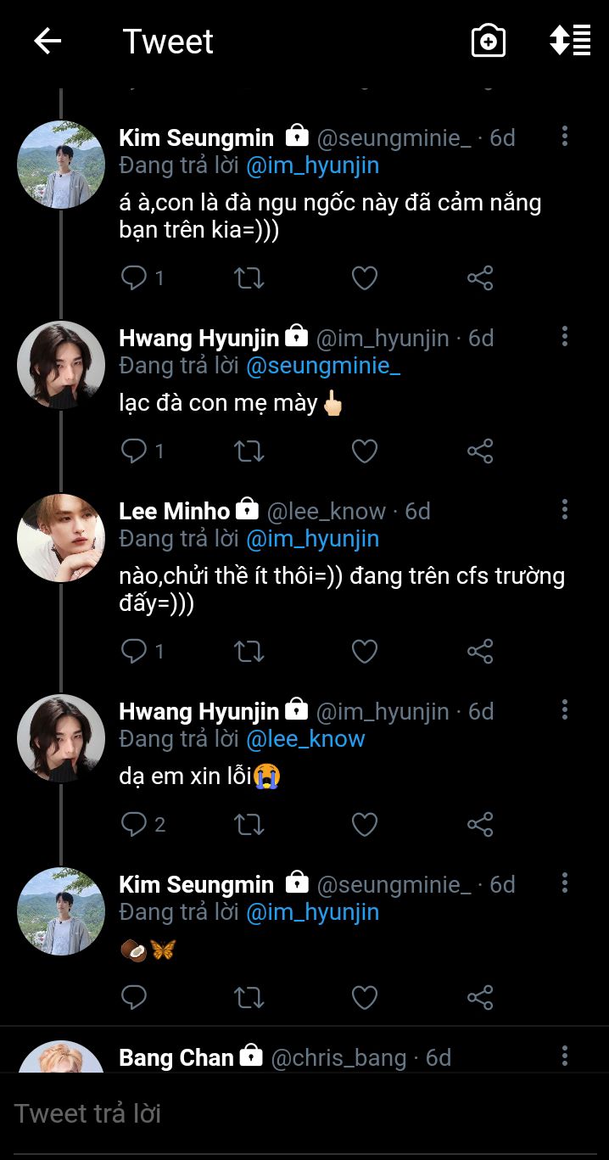Viewport: 609px width, 1160px height.
Task: Tap the camera add-photo icon
Action: [488, 41]
